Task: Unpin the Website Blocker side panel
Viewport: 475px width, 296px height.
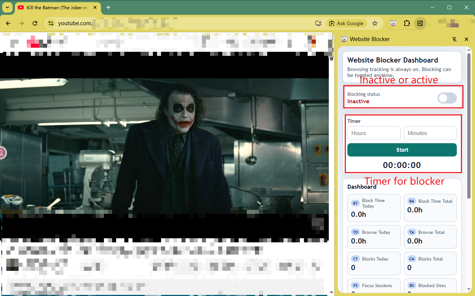Action: point(454,39)
